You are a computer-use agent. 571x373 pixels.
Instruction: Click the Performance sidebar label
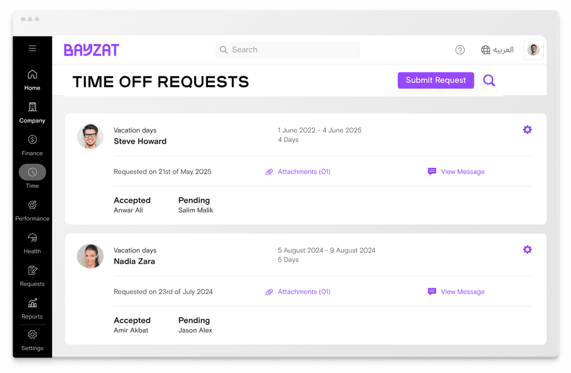tap(33, 219)
